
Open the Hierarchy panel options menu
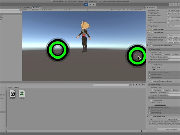pos(21,7)
